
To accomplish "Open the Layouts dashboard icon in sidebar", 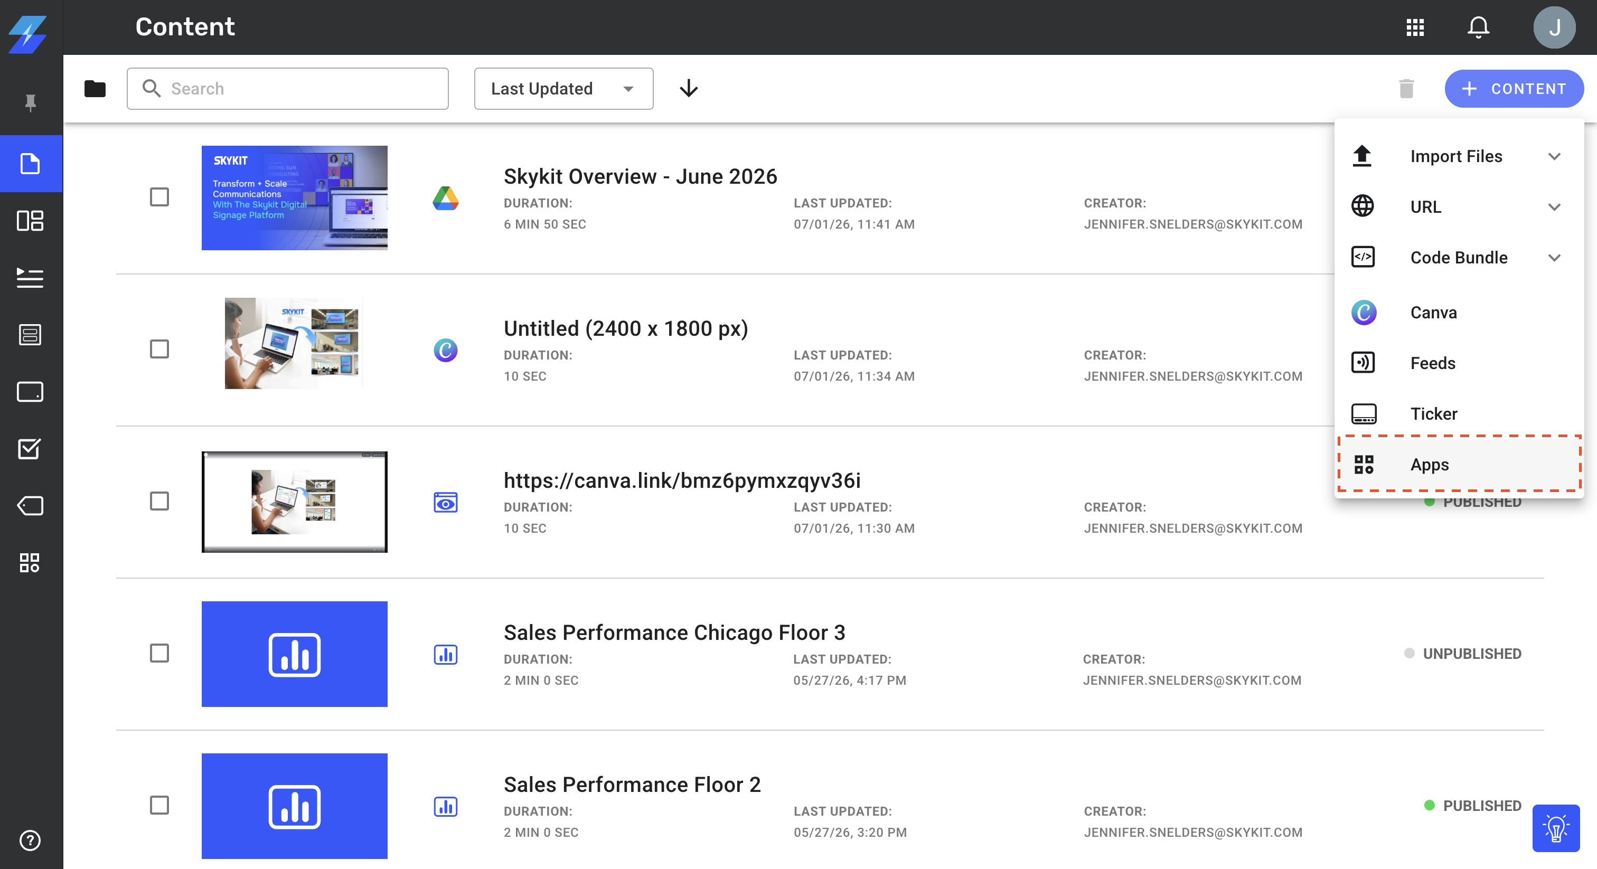I will point(31,221).
